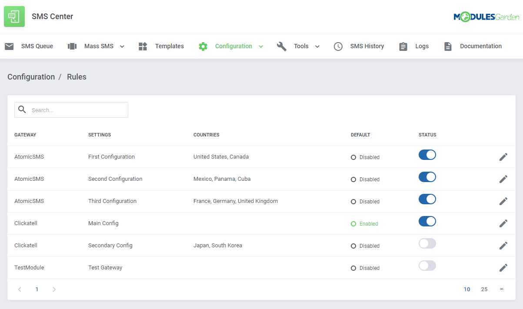Click the Mass SMS columns icon

pyautogui.click(x=72, y=46)
